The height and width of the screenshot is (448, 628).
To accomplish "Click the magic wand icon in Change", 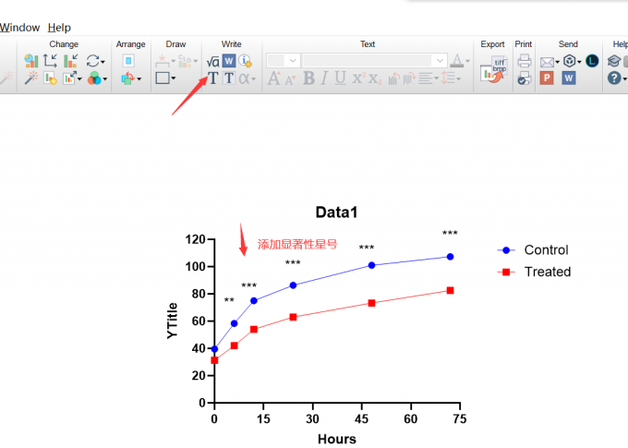I will (x=32, y=79).
